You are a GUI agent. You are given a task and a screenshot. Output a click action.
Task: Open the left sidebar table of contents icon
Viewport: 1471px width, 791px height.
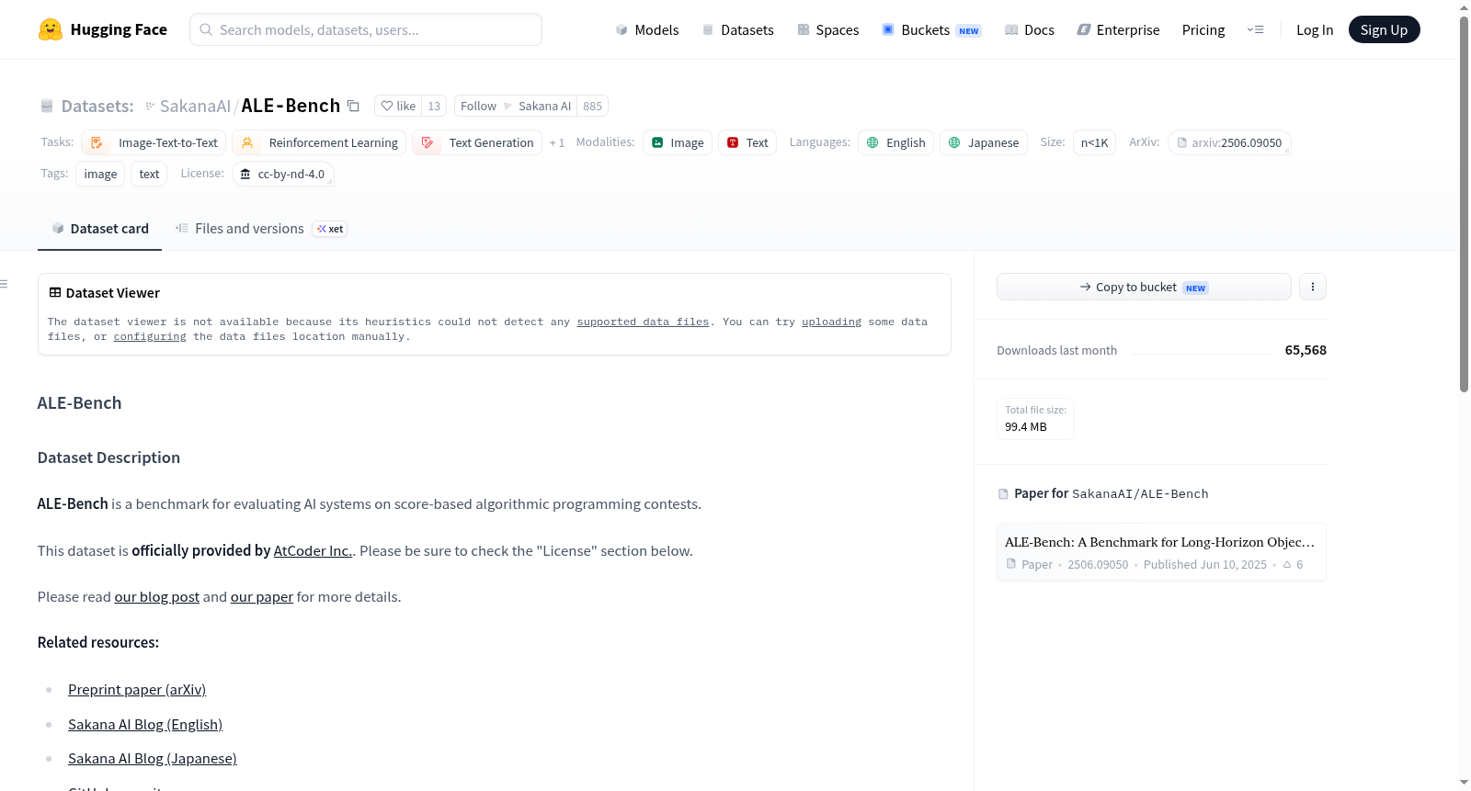5,284
